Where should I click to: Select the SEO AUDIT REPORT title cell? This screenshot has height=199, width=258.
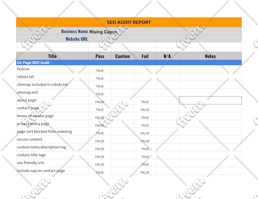(129, 22)
